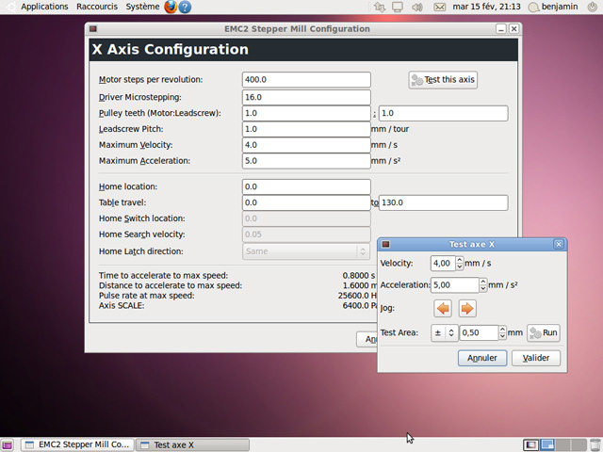Screen dimensions: 603x452
Task: Open the clock showing mar 15 fév
Action: point(486,7)
